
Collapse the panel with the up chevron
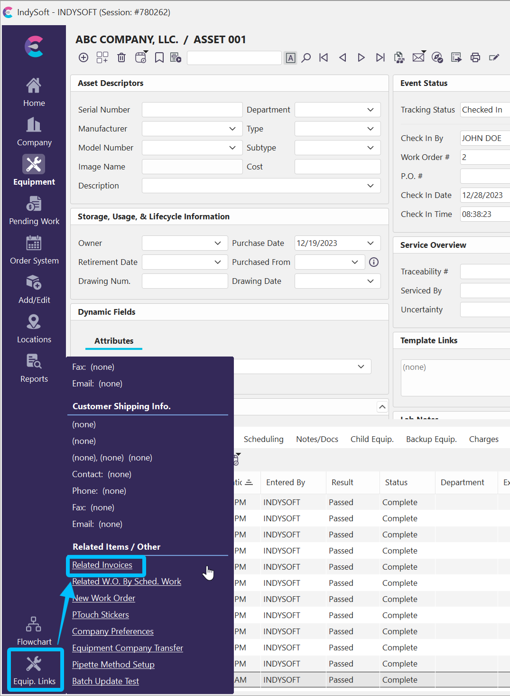[x=382, y=407]
